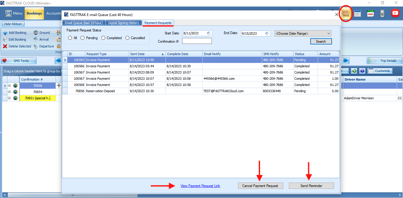Image resolution: width=403 pixels, height=198 pixels.
Task: Click the SMS number 8005336440 cell
Action: tap(278, 91)
